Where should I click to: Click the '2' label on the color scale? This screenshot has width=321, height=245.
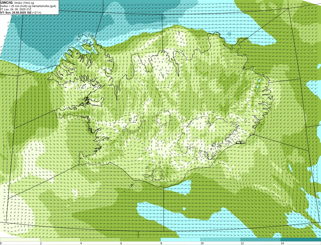click(x=41, y=243)
